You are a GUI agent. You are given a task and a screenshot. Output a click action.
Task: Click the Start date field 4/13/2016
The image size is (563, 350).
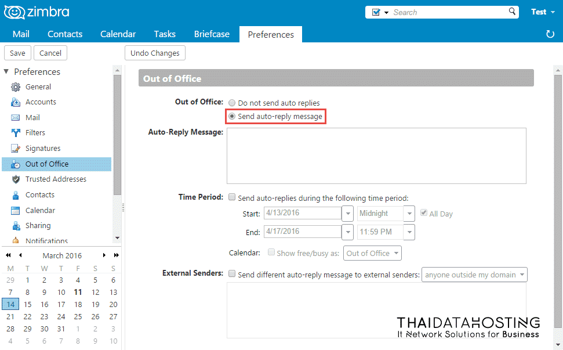[303, 213]
